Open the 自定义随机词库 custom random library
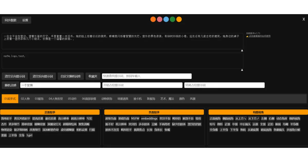308x162 pixels. point(71,76)
